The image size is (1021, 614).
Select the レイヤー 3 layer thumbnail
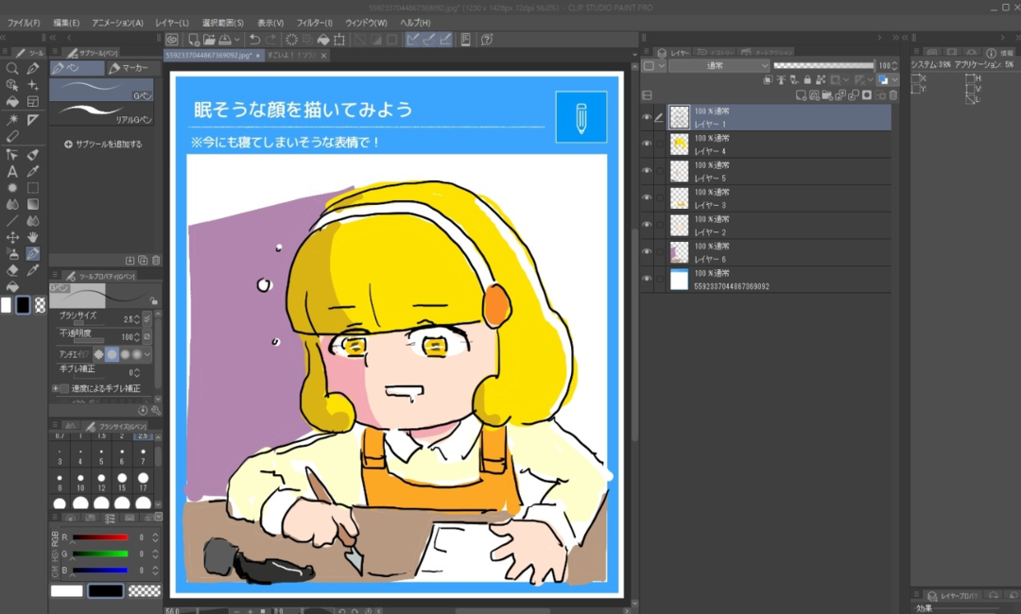pos(679,198)
